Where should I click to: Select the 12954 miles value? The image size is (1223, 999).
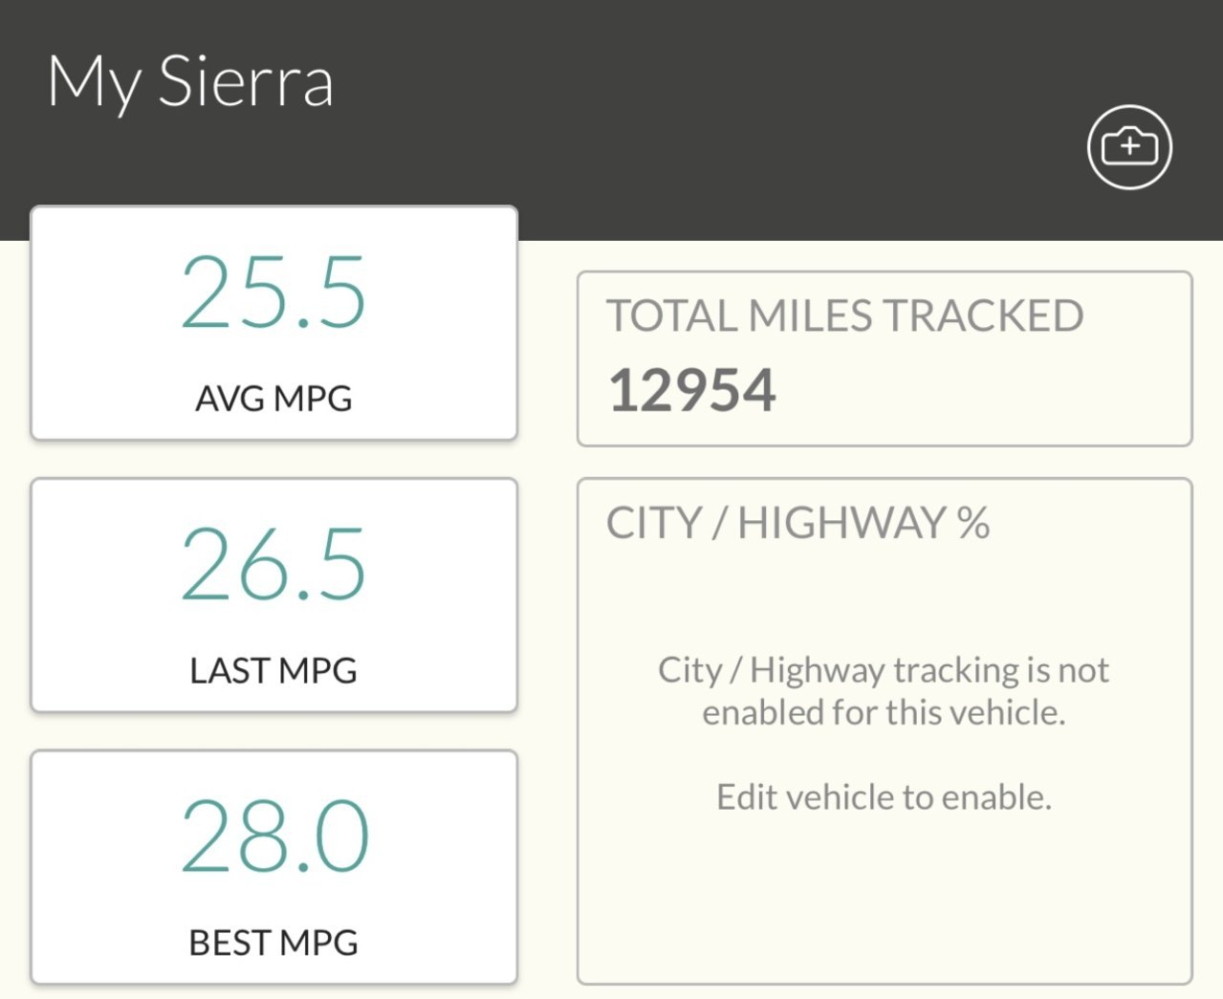click(x=692, y=390)
